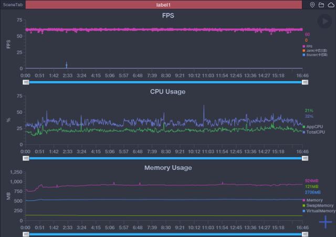
Task: Click the 21% AppCPU value
Action: [309, 111]
